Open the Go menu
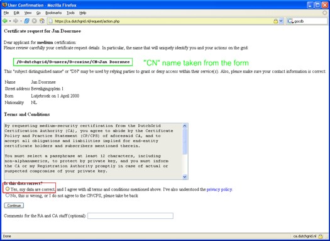Viewport: 330px width, 241px height. click(x=38, y=13)
